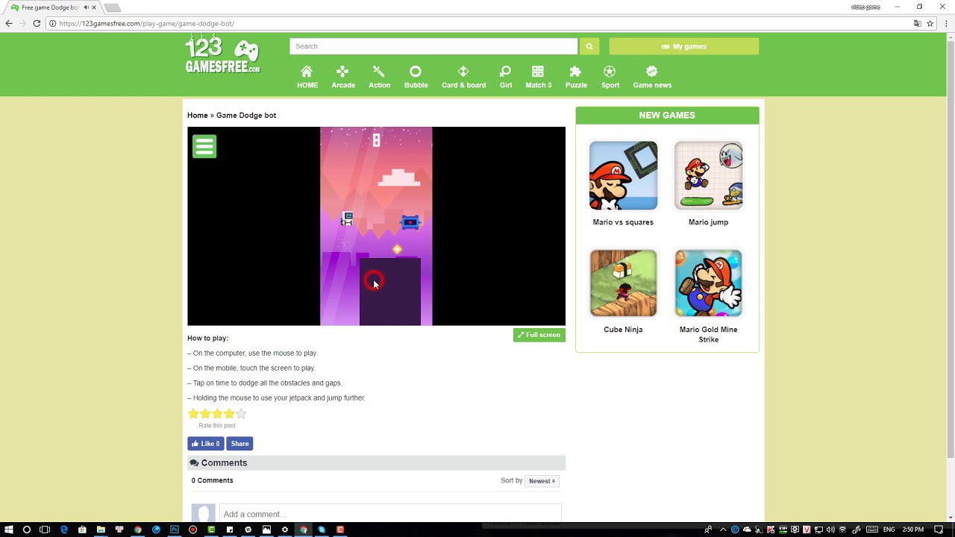Click inside the Dodge bot game canvas
The height and width of the screenshot is (537, 955).
pyautogui.click(x=376, y=226)
